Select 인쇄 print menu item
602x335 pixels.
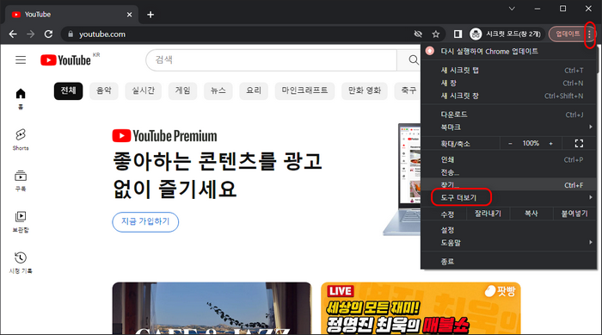(509, 159)
